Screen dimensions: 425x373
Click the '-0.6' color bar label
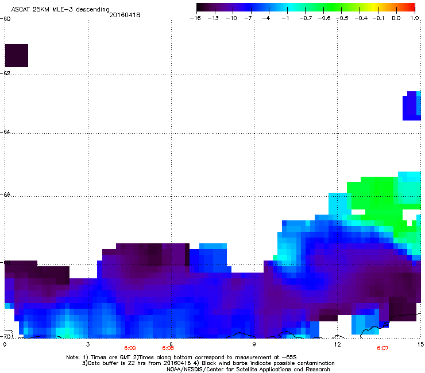pos(323,18)
